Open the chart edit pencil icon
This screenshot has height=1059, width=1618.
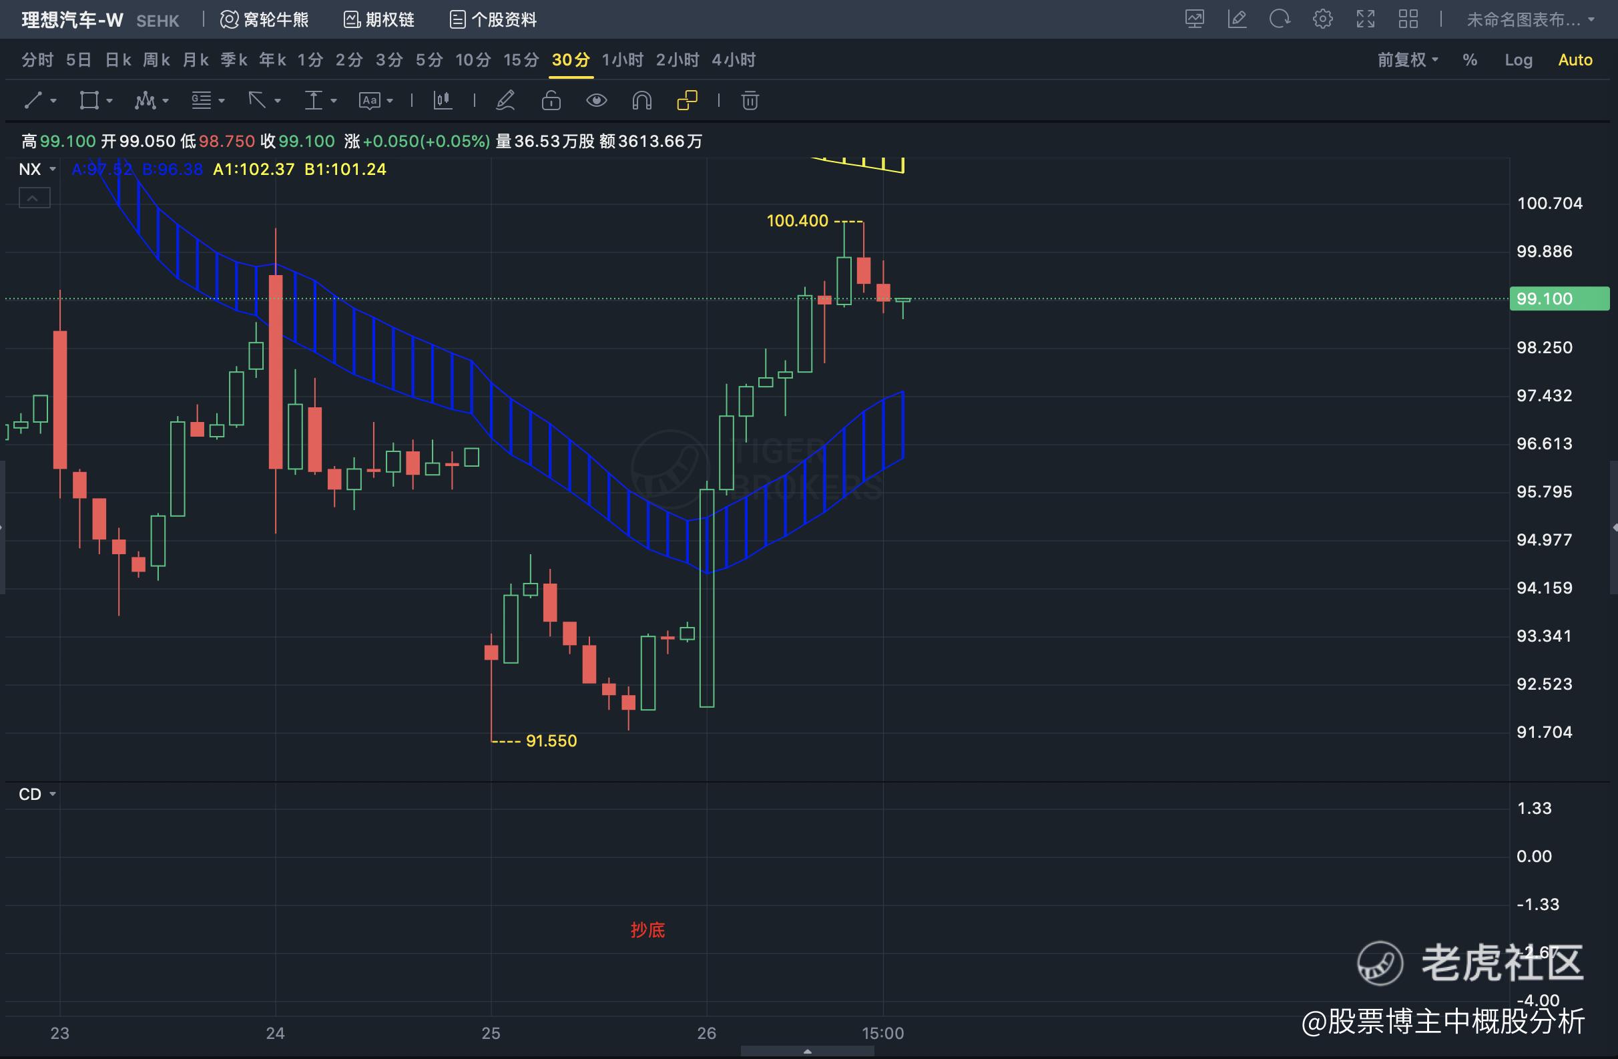pyautogui.click(x=1238, y=19)
